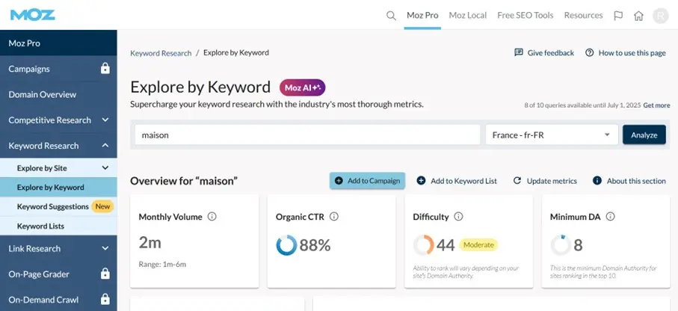Open the Moz Local tab

tap(467, 15)
